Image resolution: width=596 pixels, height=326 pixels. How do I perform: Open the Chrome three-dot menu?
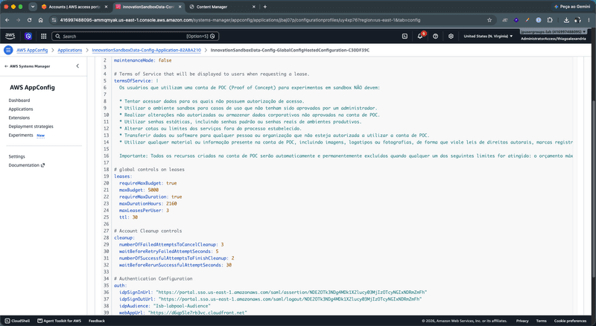pyautogui.click(x=589, y=20)
